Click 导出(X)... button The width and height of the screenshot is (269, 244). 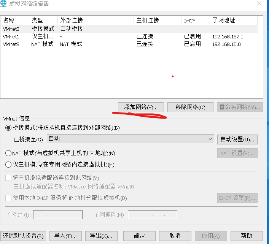[101, 236]
